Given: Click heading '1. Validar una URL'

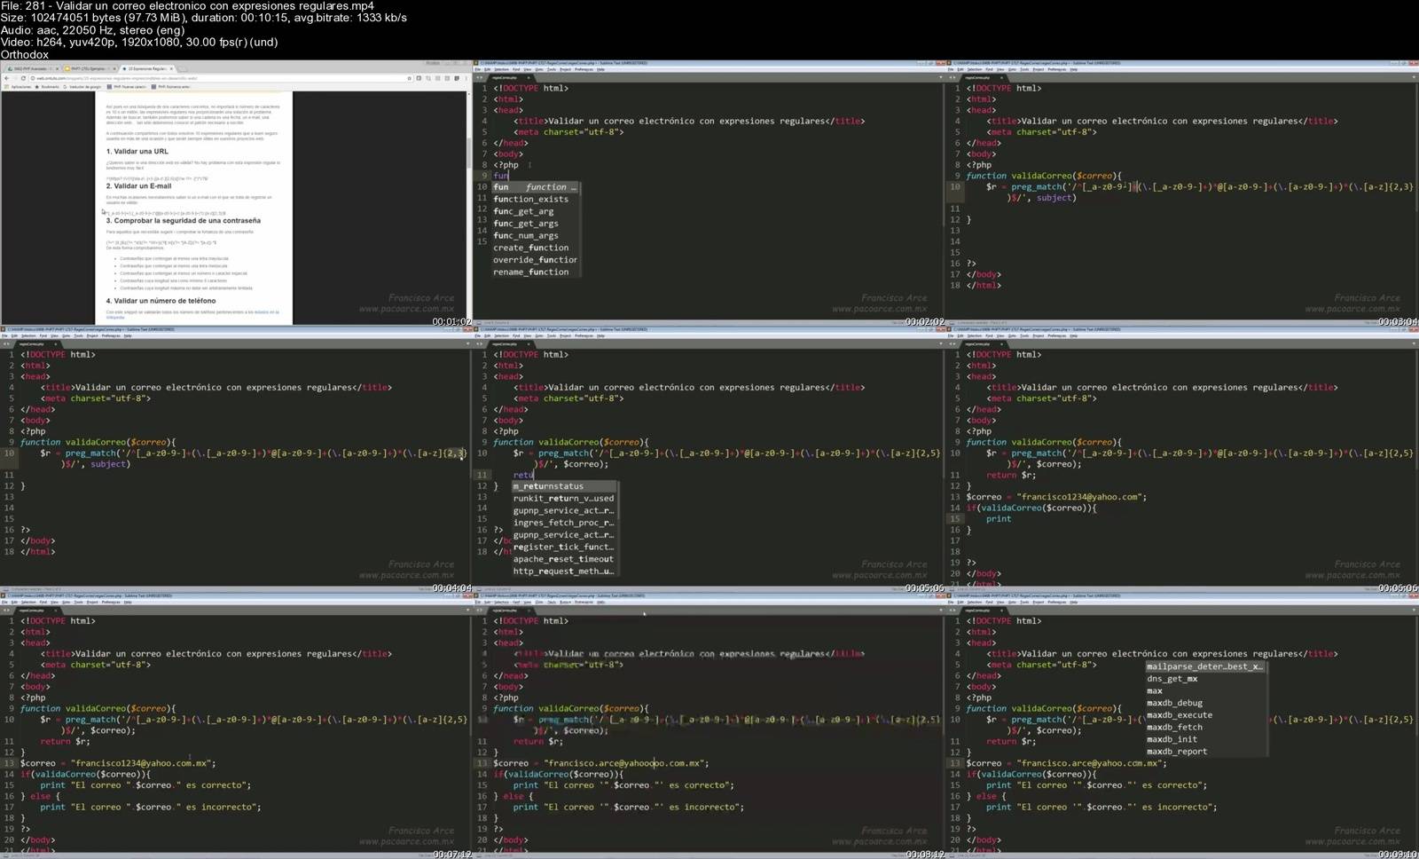Looking at the screenshot, I should click(137, 152).
